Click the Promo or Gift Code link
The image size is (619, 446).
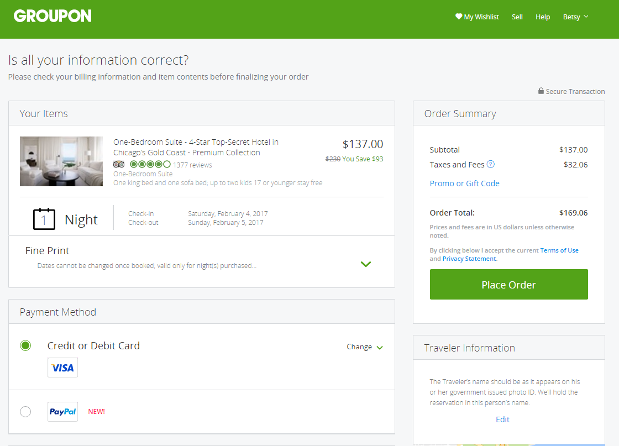click(x=465, y=183)
